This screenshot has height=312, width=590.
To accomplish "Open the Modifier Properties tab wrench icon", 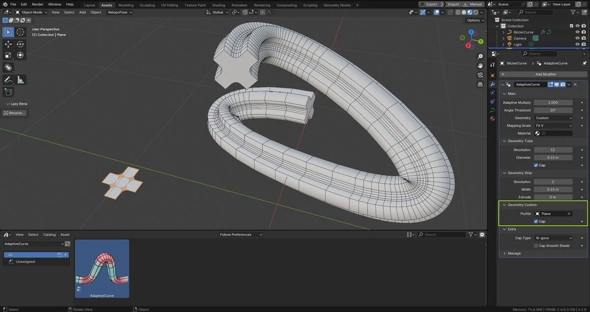I will point(492,84).
